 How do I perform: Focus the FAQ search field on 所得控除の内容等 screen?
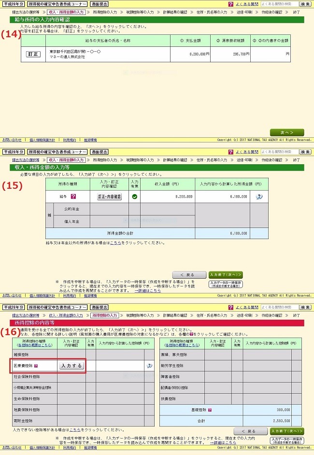[280, 307]
